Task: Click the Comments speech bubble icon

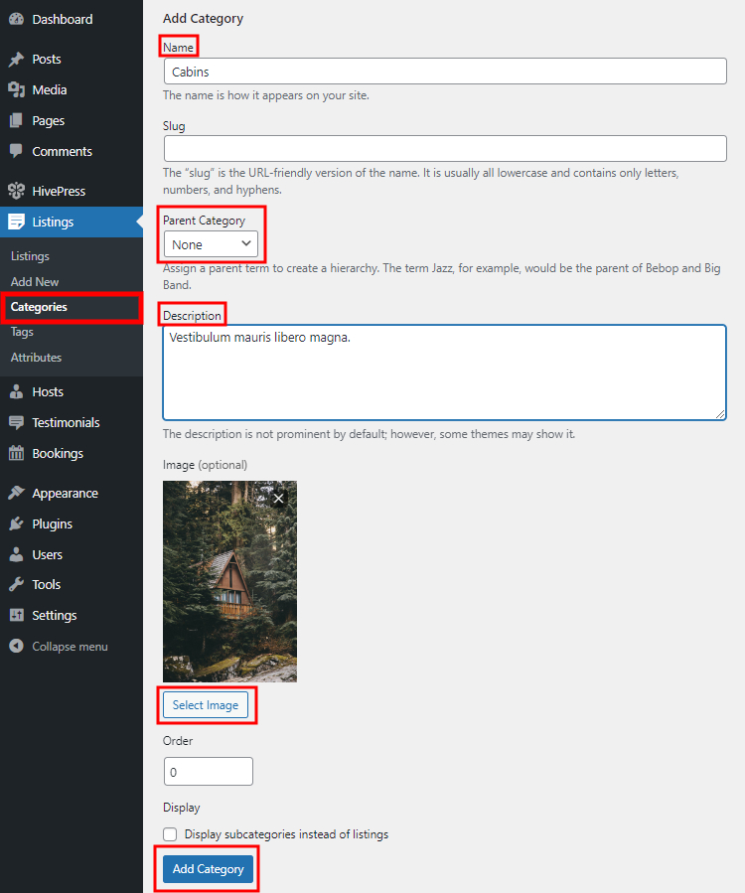Action: pyautogui.click(x=17, y=151)
